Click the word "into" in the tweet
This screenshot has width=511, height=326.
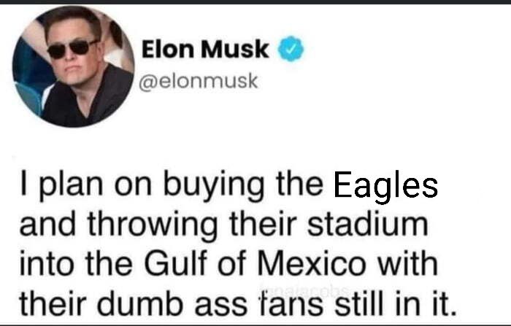point(41,263)
